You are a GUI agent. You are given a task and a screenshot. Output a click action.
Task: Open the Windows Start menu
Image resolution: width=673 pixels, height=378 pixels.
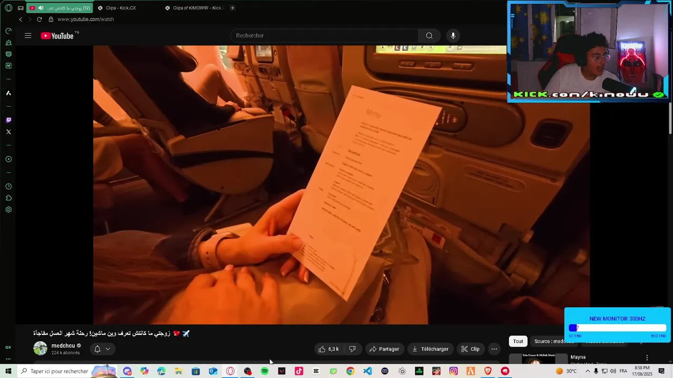(8, 371)
